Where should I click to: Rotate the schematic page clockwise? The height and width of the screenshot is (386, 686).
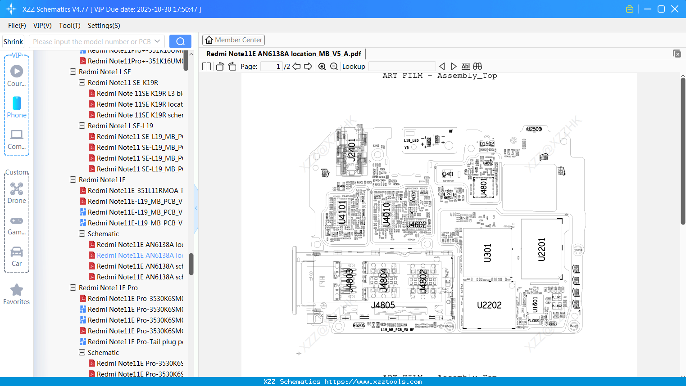pyautogui.click(x=232, y=66)
